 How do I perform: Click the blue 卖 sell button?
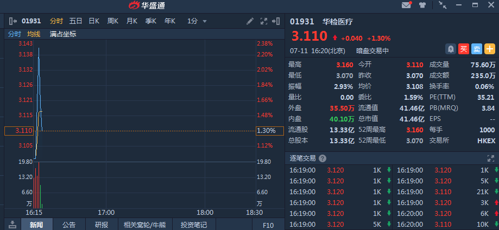(476, 49)
